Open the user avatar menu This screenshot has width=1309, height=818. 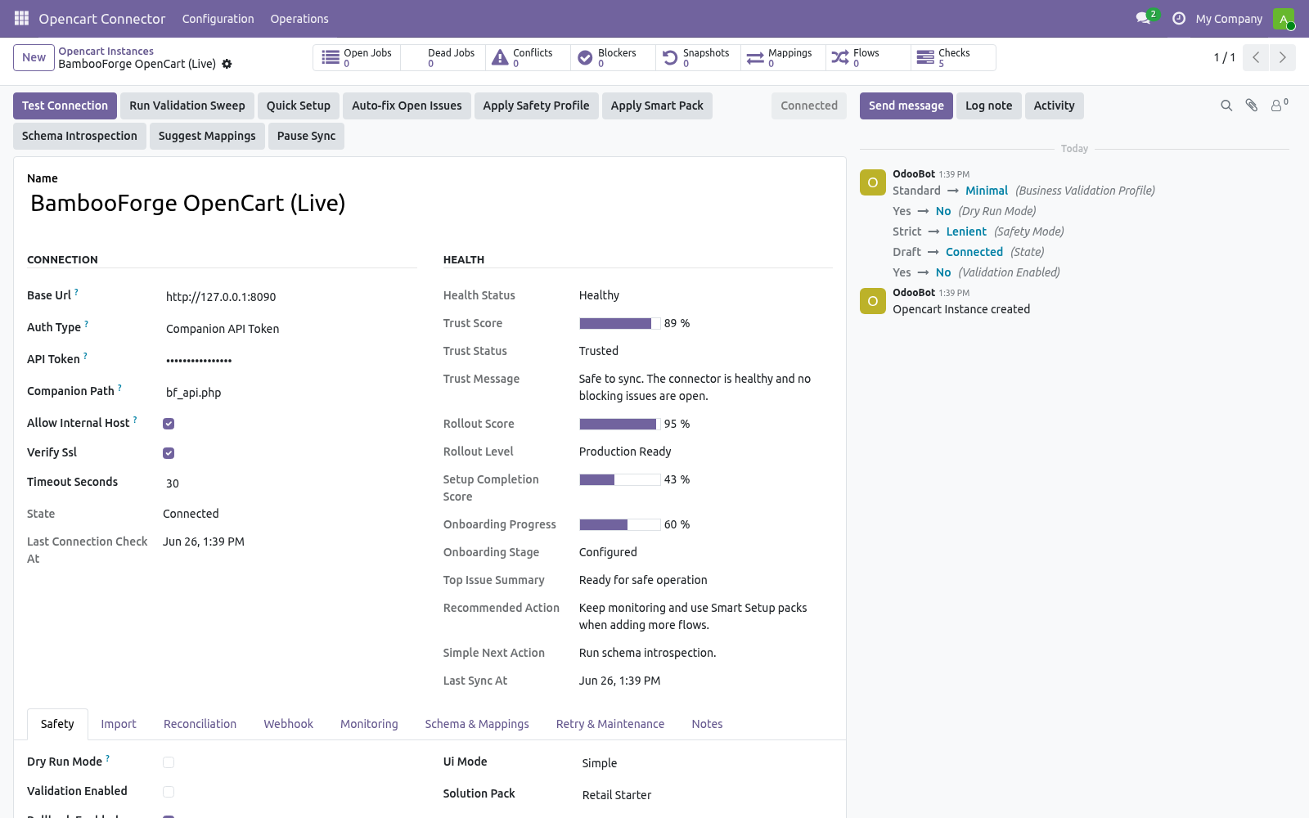pyautogui.click(x=1283, y=18)
